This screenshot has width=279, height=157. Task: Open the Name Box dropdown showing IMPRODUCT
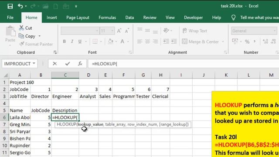[x=34, y=64]
